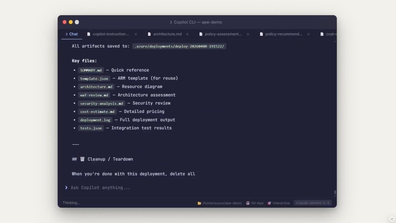Image resolution: width=396 pixels, height=223 pixels.
Task: Close the policy-recommend tab
Action: click(x=308, y=34)
